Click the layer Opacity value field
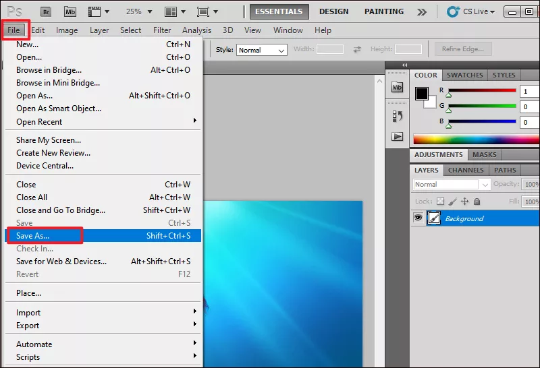The image size is (540, 368). click(531, 184)
